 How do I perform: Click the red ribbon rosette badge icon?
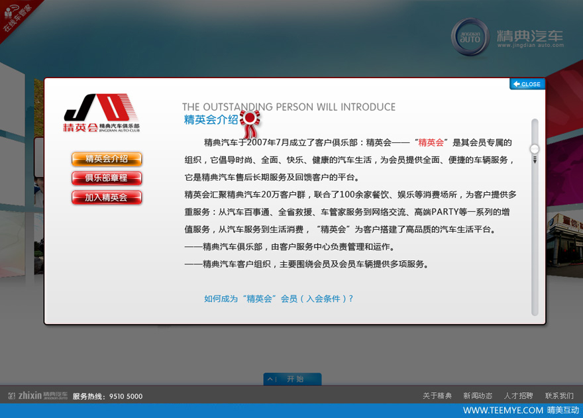(x=250, y=123)
